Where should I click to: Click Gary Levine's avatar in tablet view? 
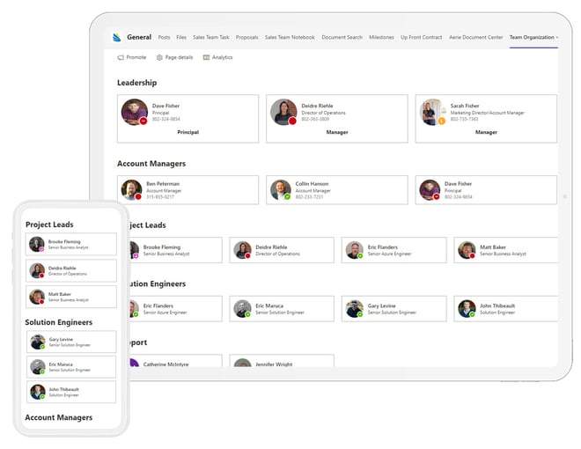pyautogui.click(x=354, y=309)
